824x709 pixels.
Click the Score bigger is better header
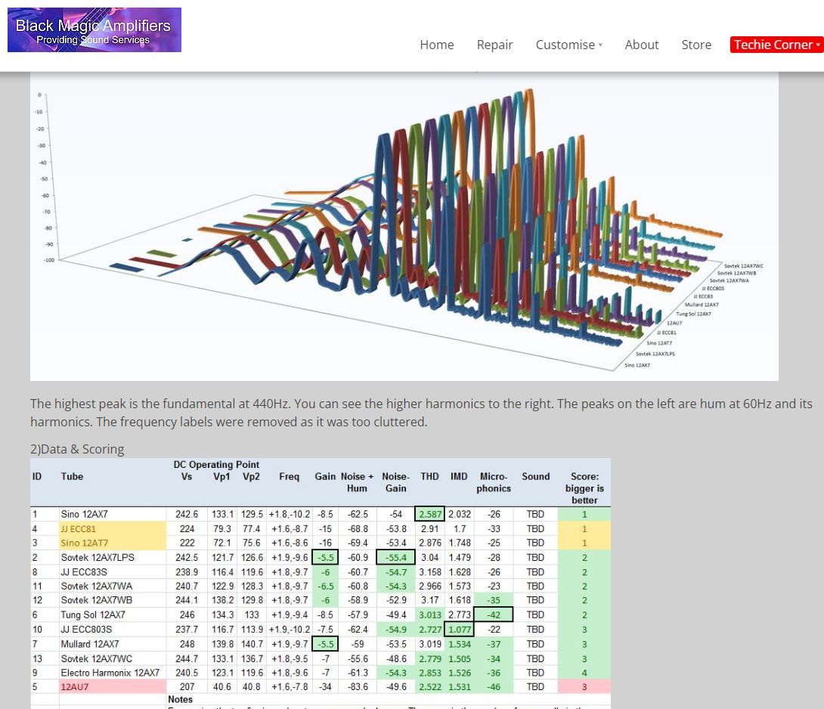[x=584, y=488]
